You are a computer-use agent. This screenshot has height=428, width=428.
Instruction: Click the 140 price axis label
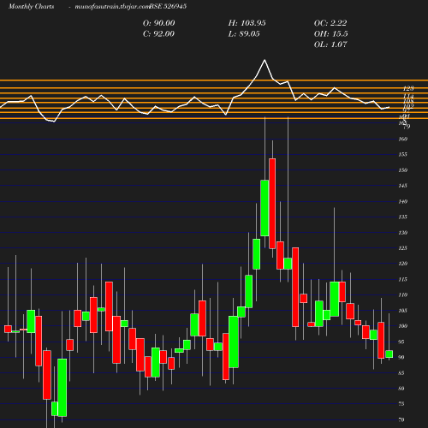pyautogui.click(x=403, y=202)
